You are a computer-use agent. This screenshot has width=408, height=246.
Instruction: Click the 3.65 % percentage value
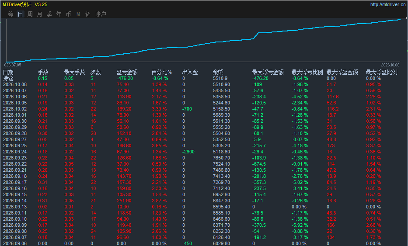(x=159, y=146)
